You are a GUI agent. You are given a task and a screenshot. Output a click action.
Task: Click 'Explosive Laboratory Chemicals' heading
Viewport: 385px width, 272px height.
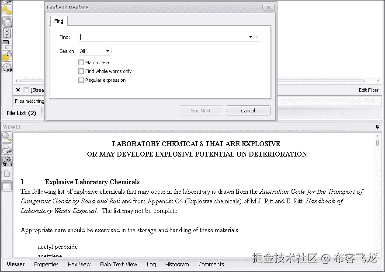click(92, 182)
